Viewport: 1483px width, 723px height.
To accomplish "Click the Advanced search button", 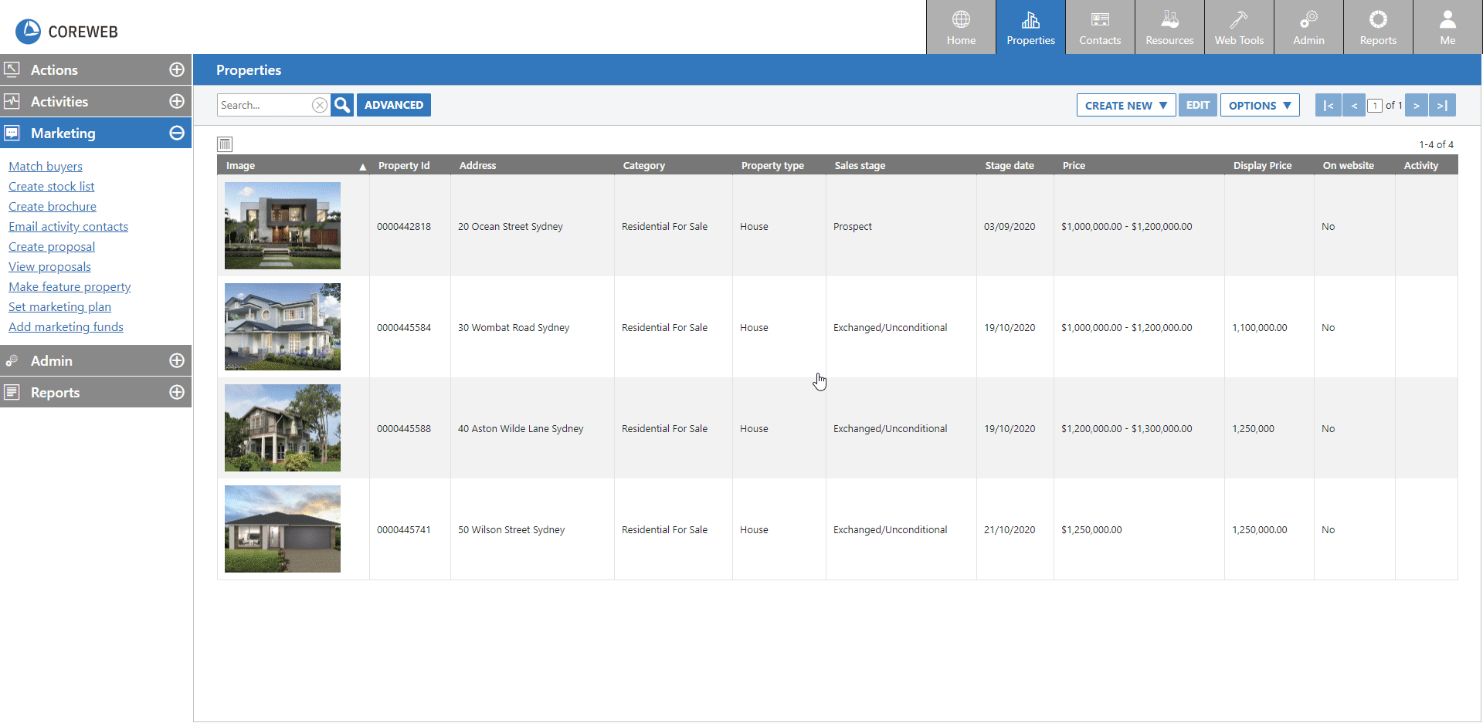I will point(393,105).
